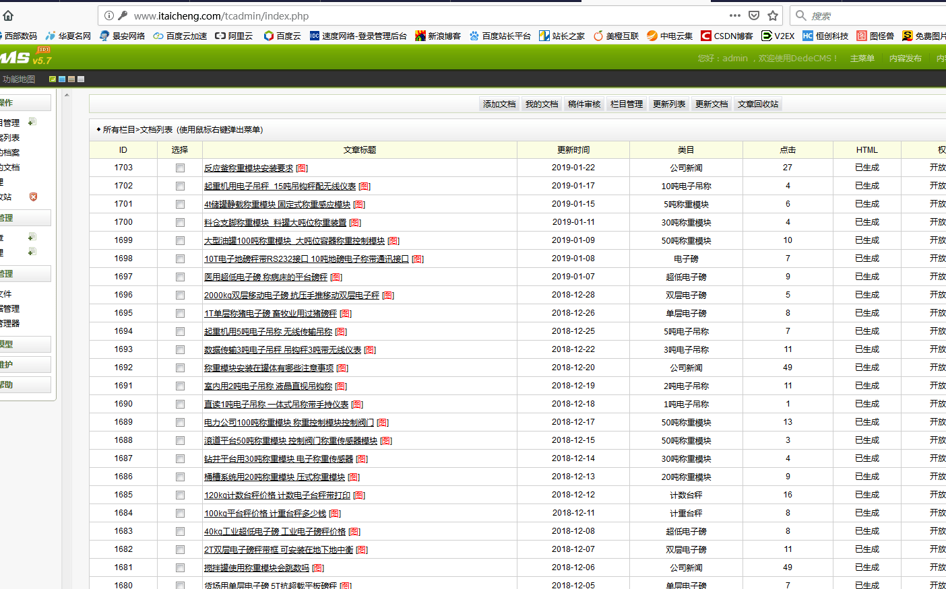
Task: Click the browser home icon
Action: click(x=8, y=15)
